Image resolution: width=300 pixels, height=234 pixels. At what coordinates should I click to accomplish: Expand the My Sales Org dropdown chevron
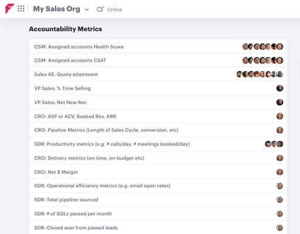click(87, 9)
